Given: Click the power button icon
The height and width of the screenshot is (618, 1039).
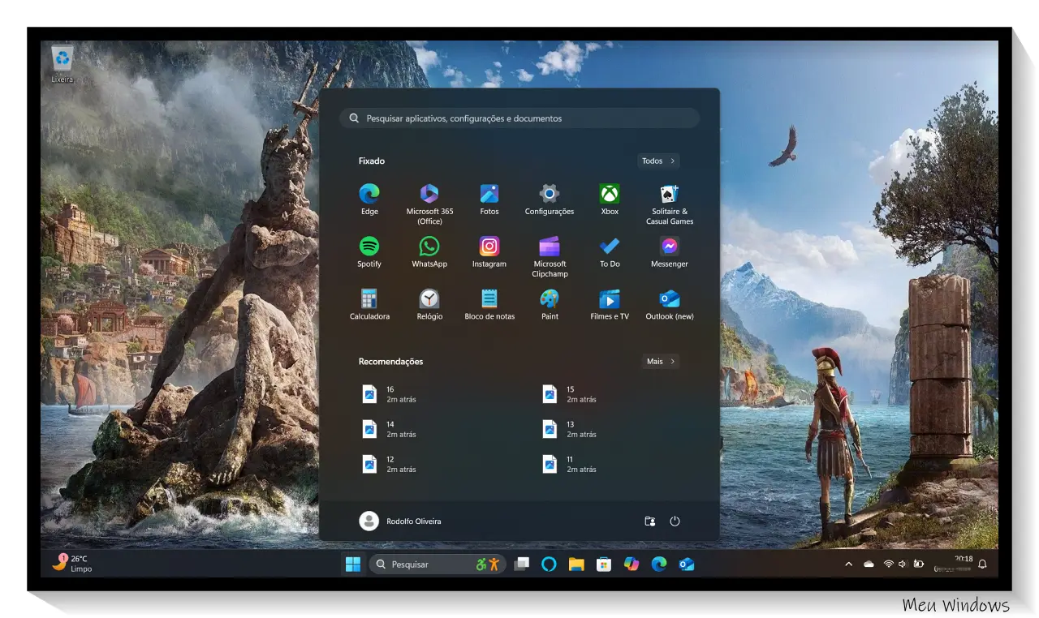Looking at the screenshot, I should click(675, 521).
